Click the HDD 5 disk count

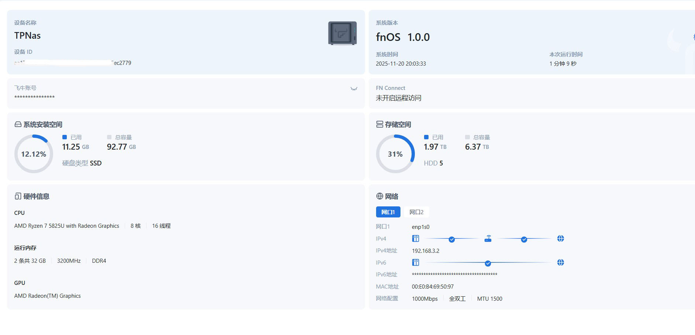tap(433, 163)
